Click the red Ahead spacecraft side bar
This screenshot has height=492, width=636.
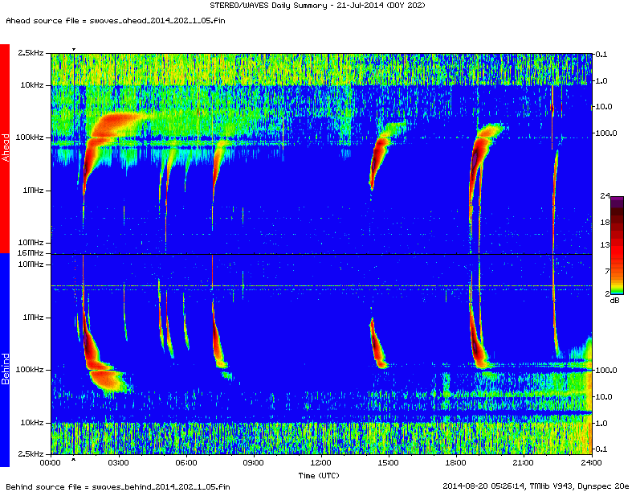click(5, 148)
